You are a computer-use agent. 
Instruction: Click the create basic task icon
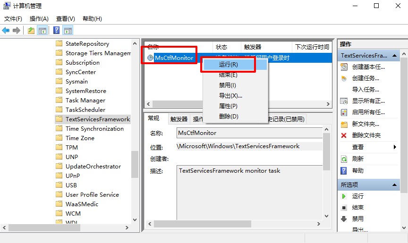coord(344,67)
